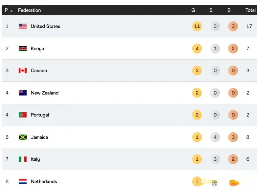The image size is (257, 190).
Task: Sort table by the P position column arrow
Action: [x=11, y=11]
